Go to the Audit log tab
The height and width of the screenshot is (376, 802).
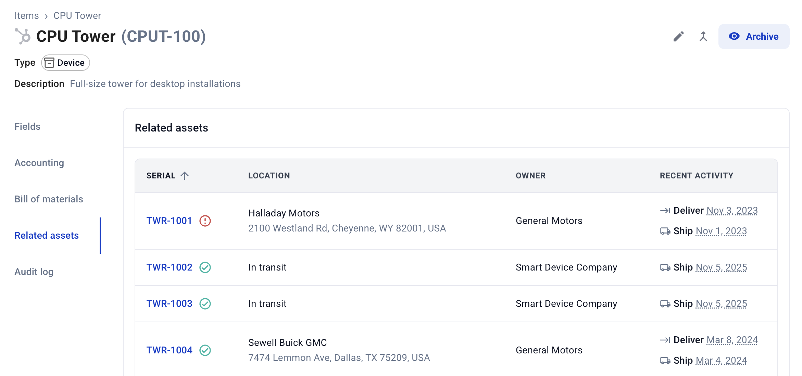(34, 272)
